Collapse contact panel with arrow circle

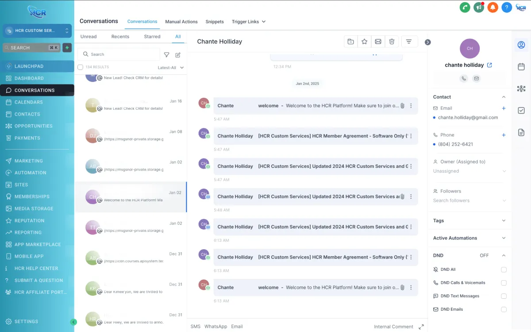click(427, 42)
